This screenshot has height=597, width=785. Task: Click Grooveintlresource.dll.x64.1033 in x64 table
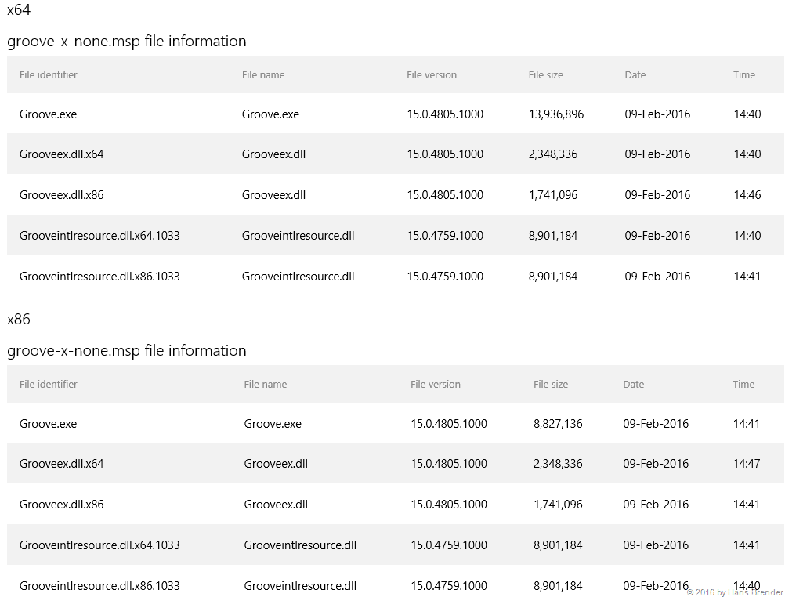pyautogui.click(x=99, y=236)
